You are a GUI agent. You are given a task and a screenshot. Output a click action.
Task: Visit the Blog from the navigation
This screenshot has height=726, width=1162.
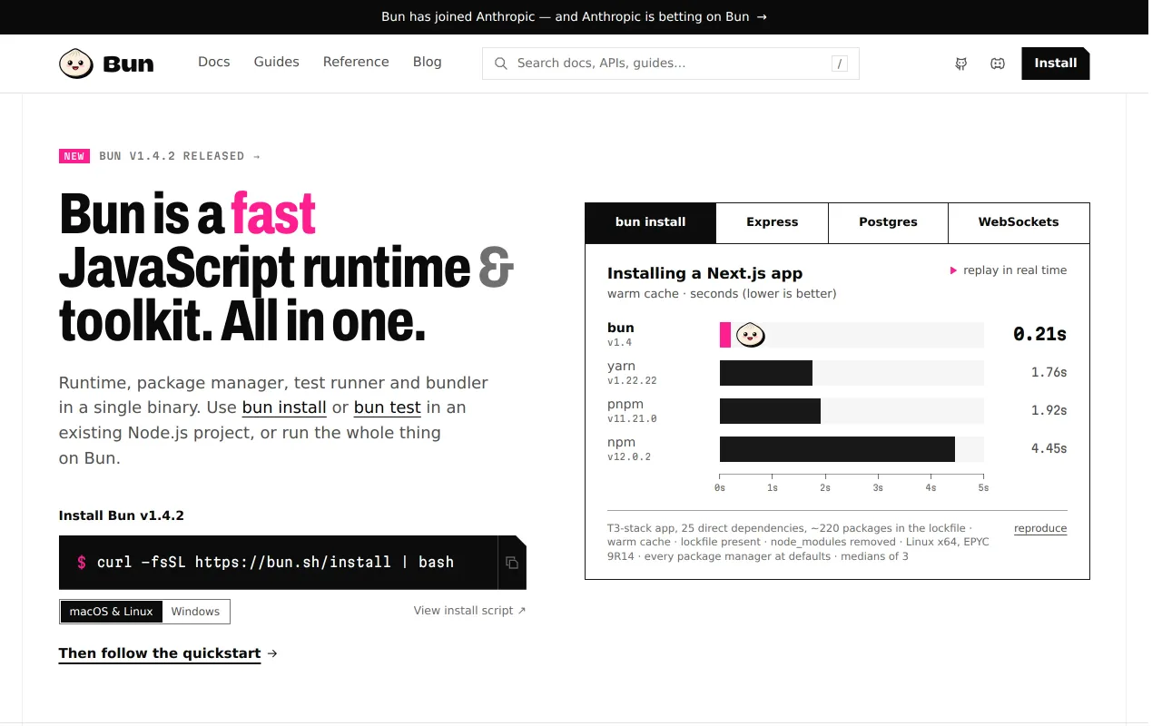[x=428, y=62]
